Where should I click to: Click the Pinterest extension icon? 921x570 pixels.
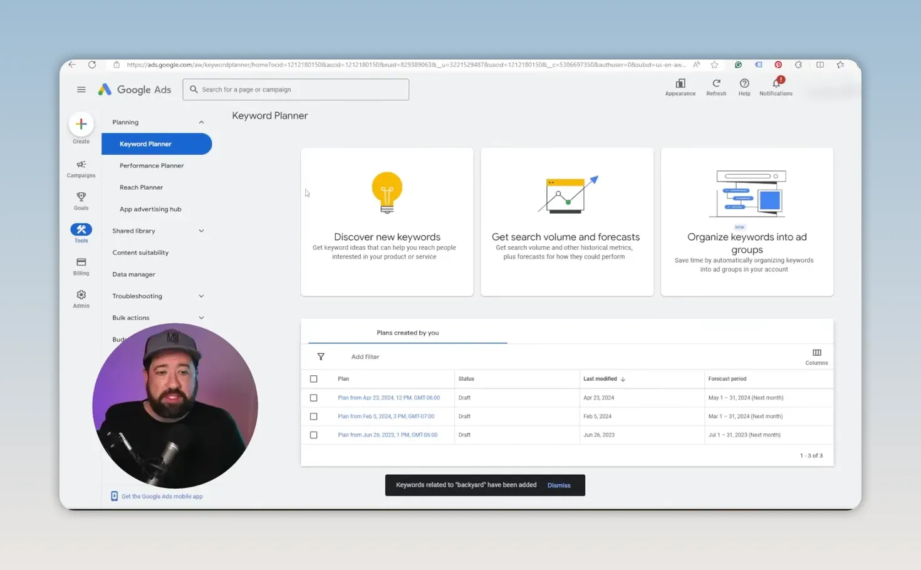[x=778, y=65]
